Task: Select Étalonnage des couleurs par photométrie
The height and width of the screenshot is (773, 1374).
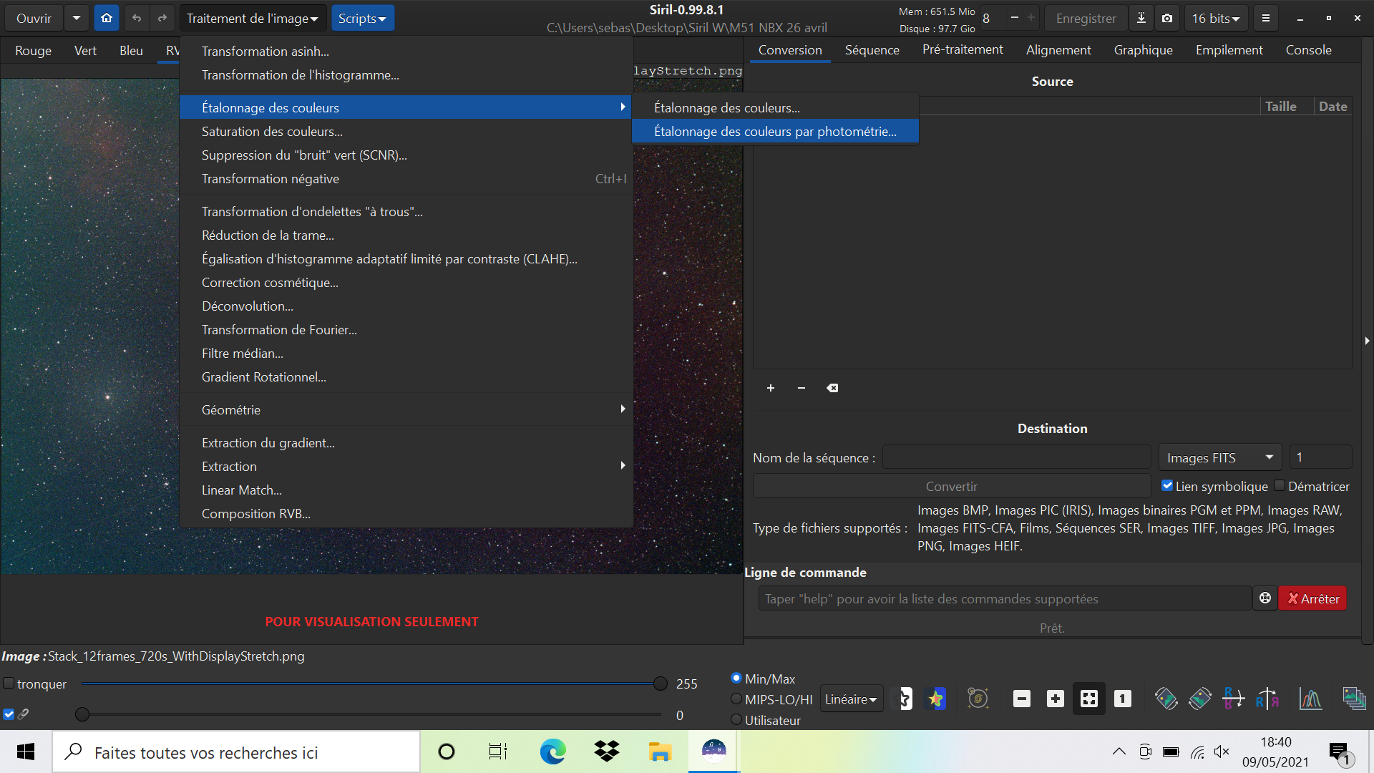Action: click(x=775, y=131)
